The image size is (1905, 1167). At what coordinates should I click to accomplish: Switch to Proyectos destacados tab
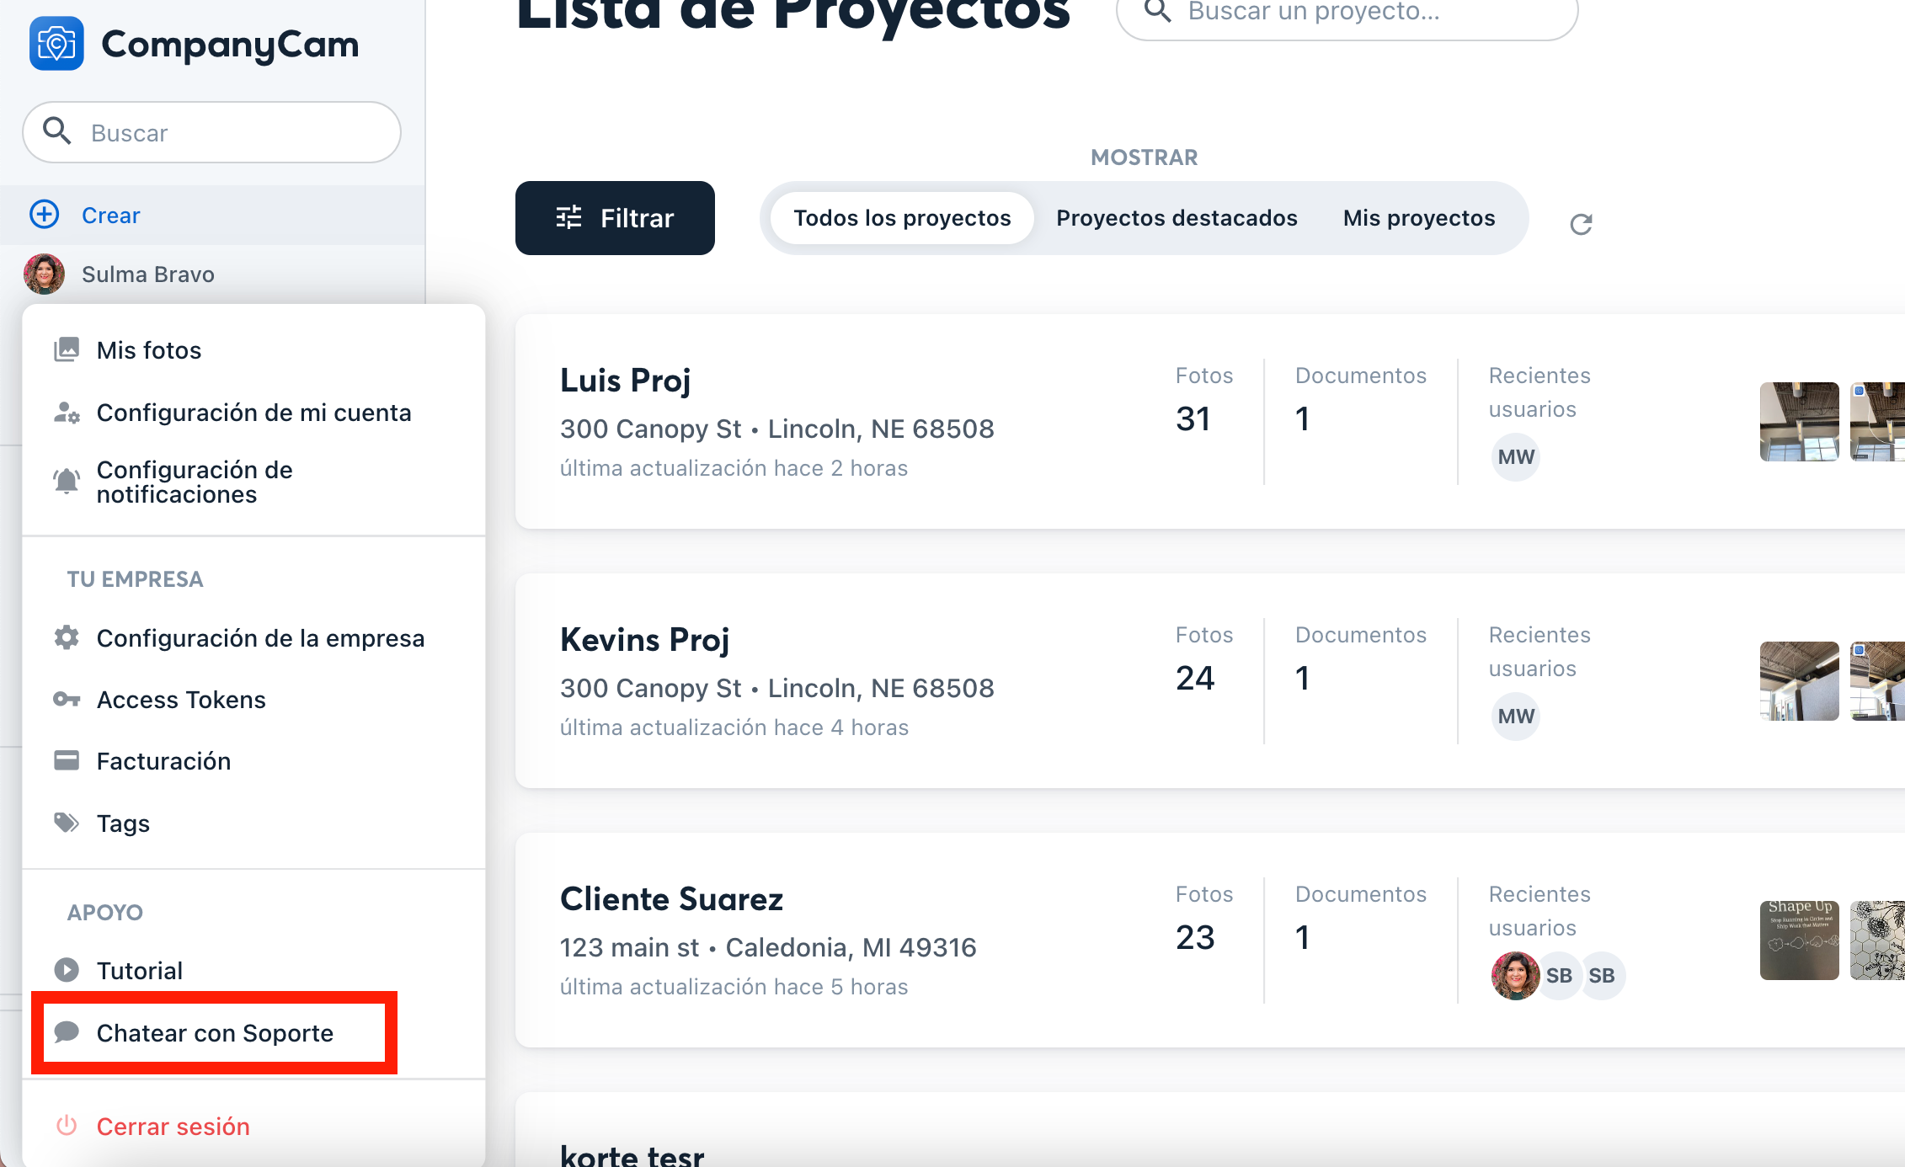pos(1177,218)
